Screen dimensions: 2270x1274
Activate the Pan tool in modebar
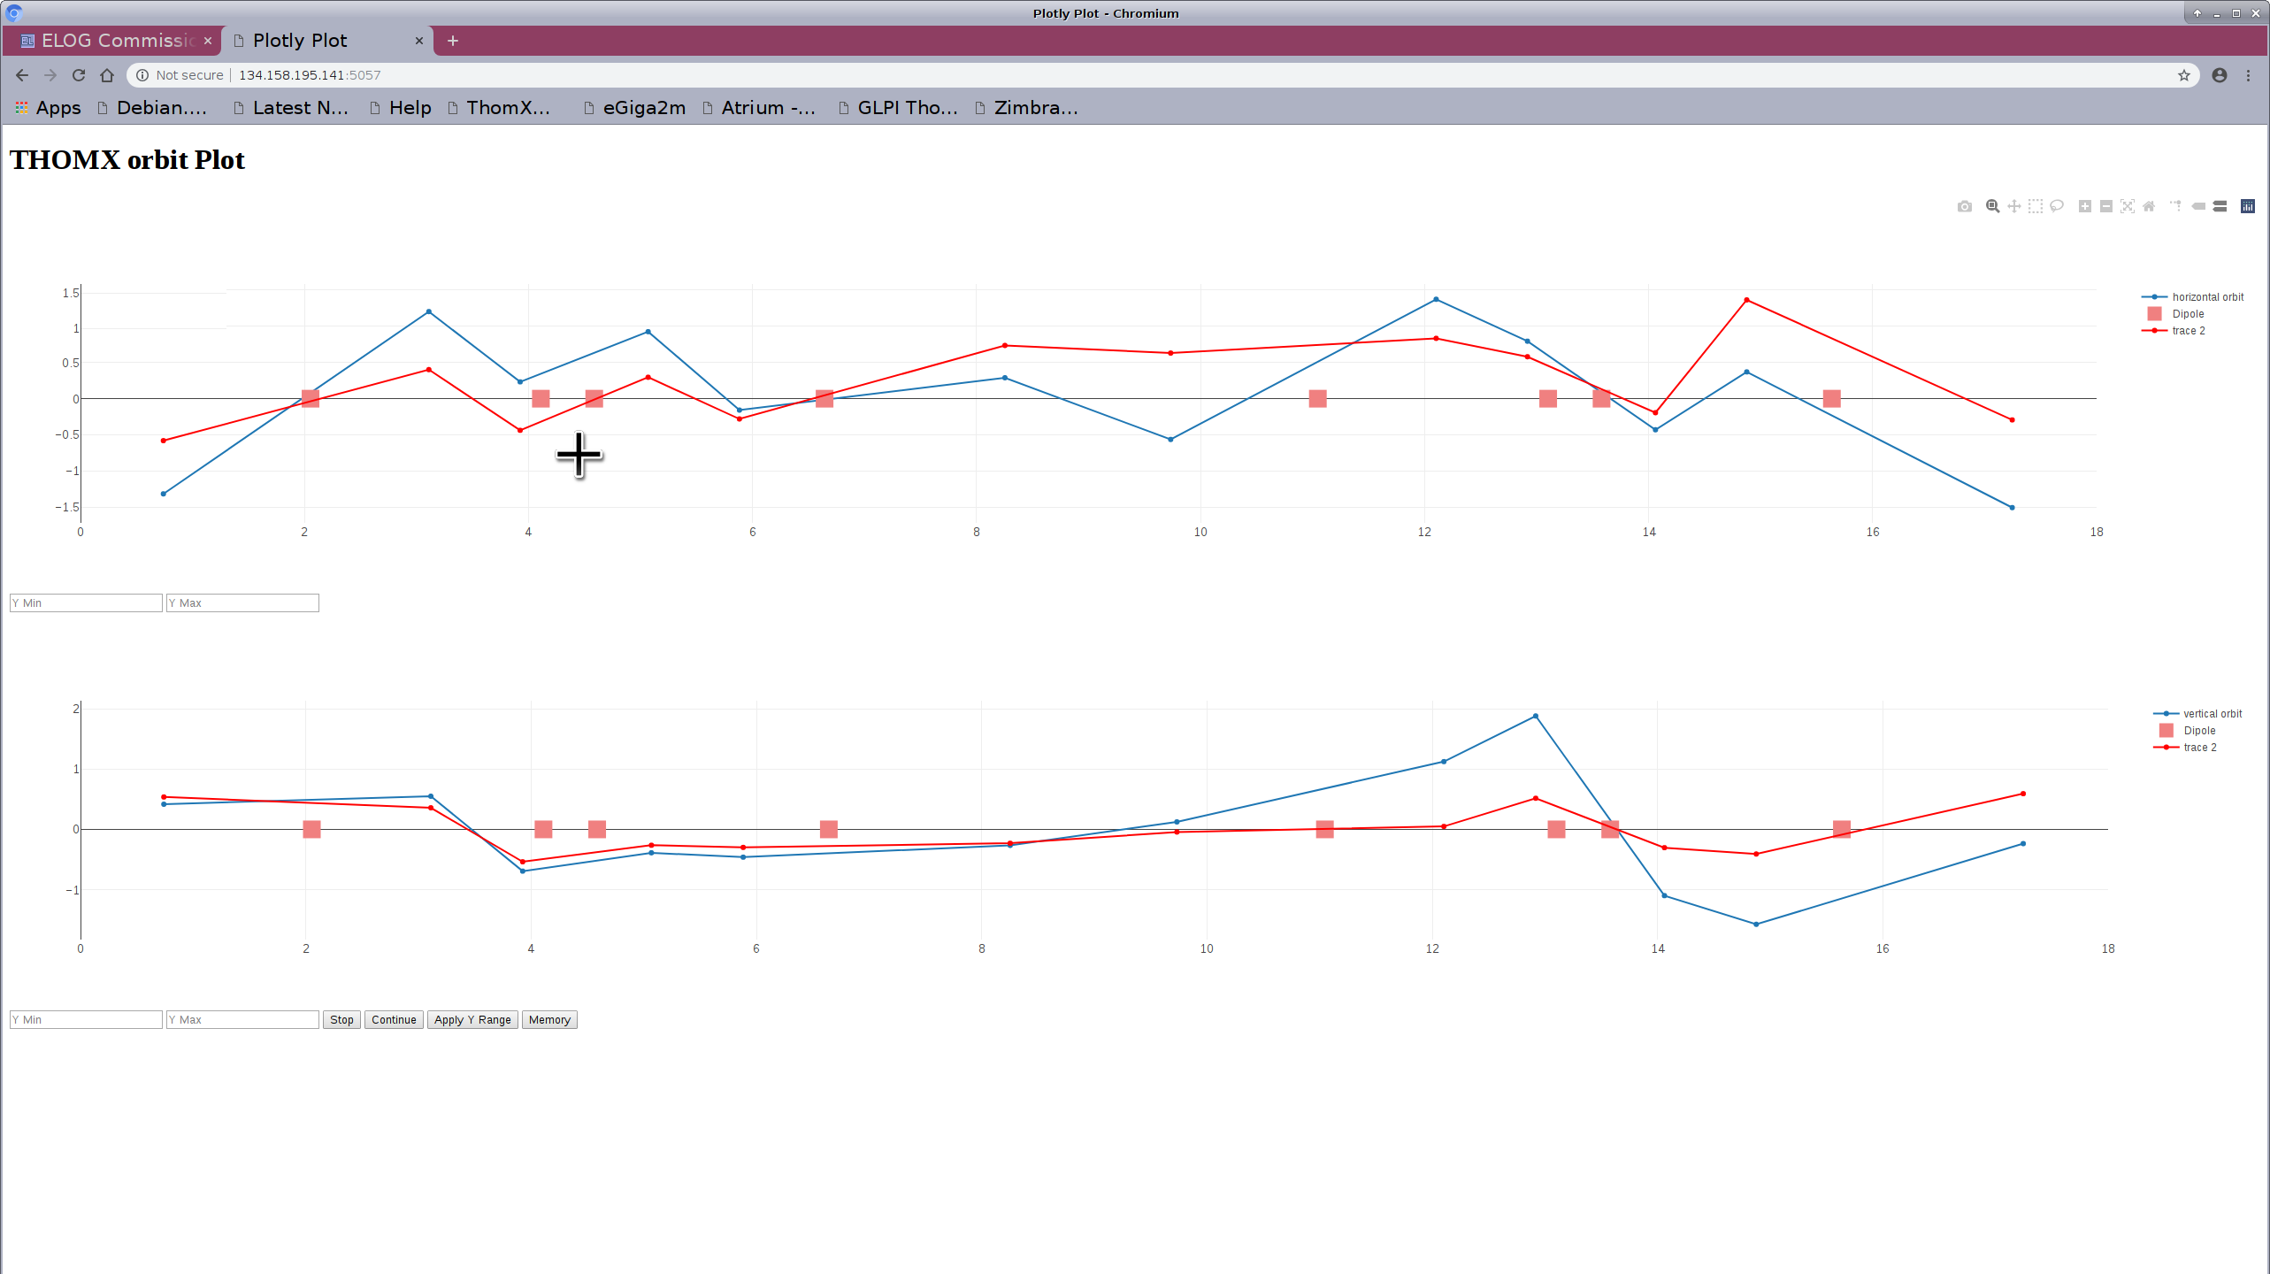2013,206
